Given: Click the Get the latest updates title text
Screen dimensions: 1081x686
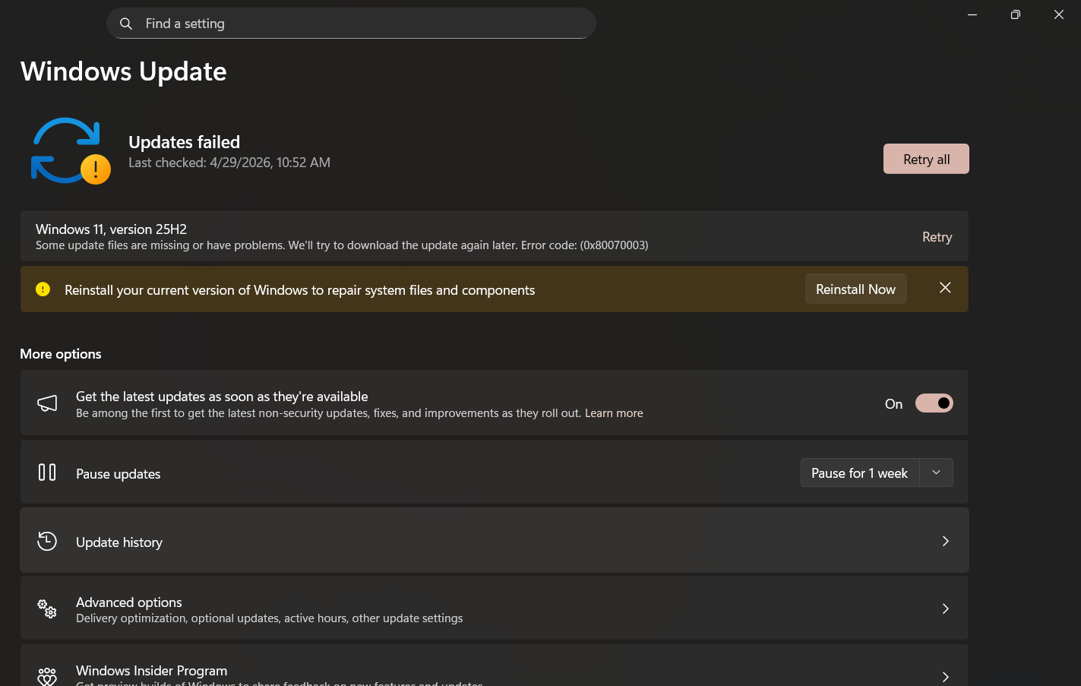Looking at the screenshot, I should tap(222, 397).
